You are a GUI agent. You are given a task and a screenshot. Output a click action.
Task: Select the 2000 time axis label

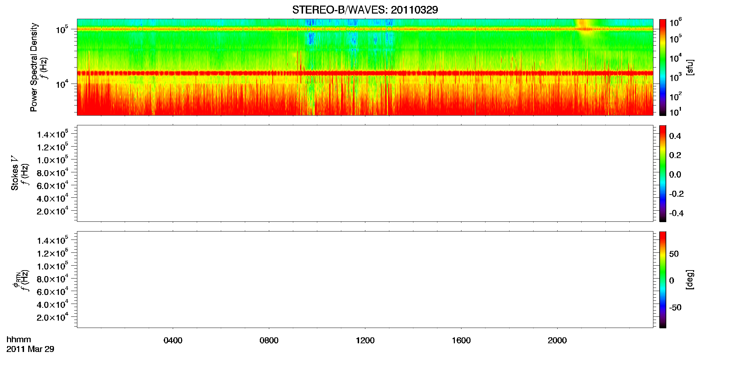pyautogui.click(x=557, y=340)
